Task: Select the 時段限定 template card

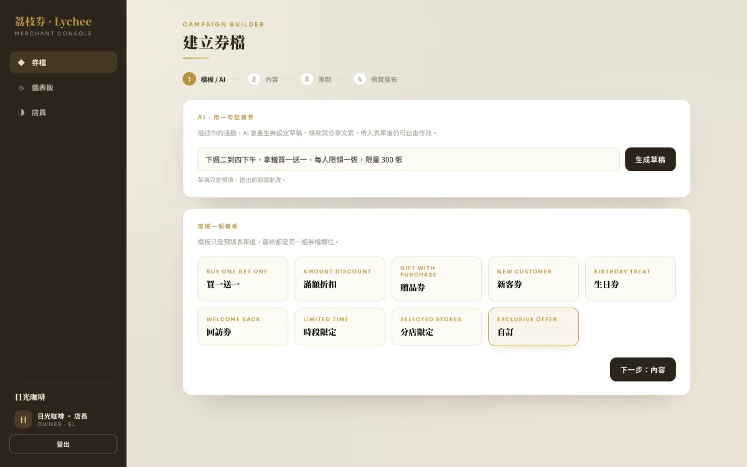Action: click(x=340, y=327)
